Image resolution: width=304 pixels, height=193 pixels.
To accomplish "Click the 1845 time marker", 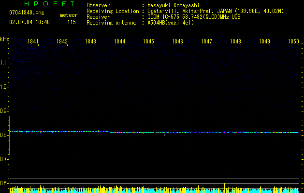I will point(148,41).
